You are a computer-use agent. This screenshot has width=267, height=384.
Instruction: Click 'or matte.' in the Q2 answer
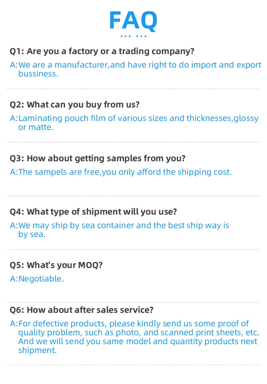[x=36, y=127]
